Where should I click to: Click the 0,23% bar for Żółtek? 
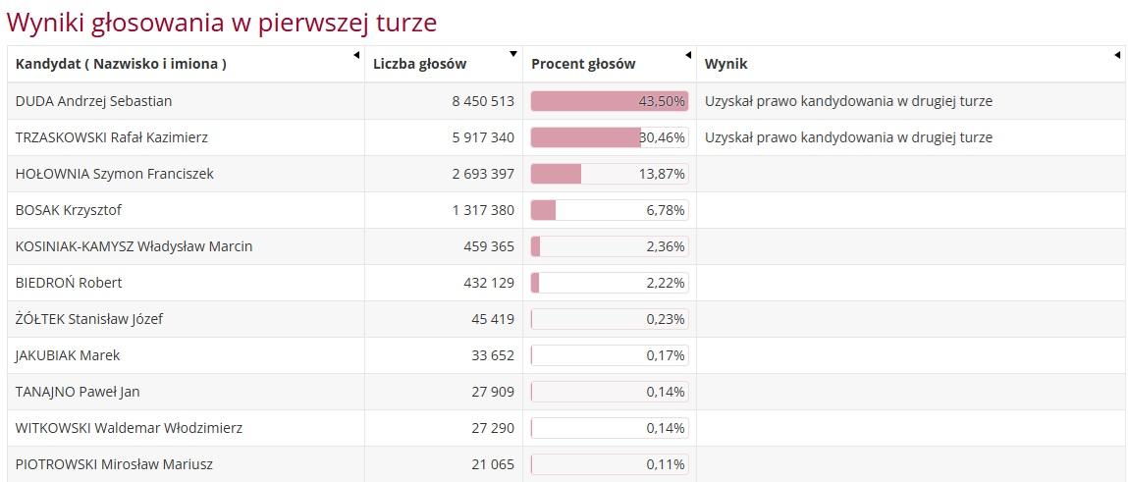coord(609,319)
